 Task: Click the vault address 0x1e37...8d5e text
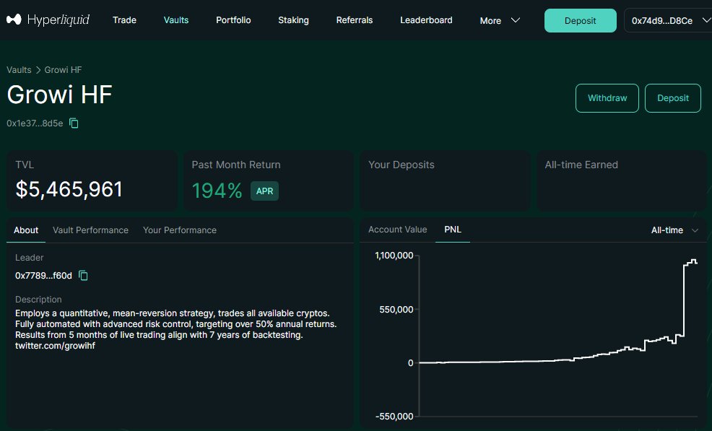(x=35, y=123)
